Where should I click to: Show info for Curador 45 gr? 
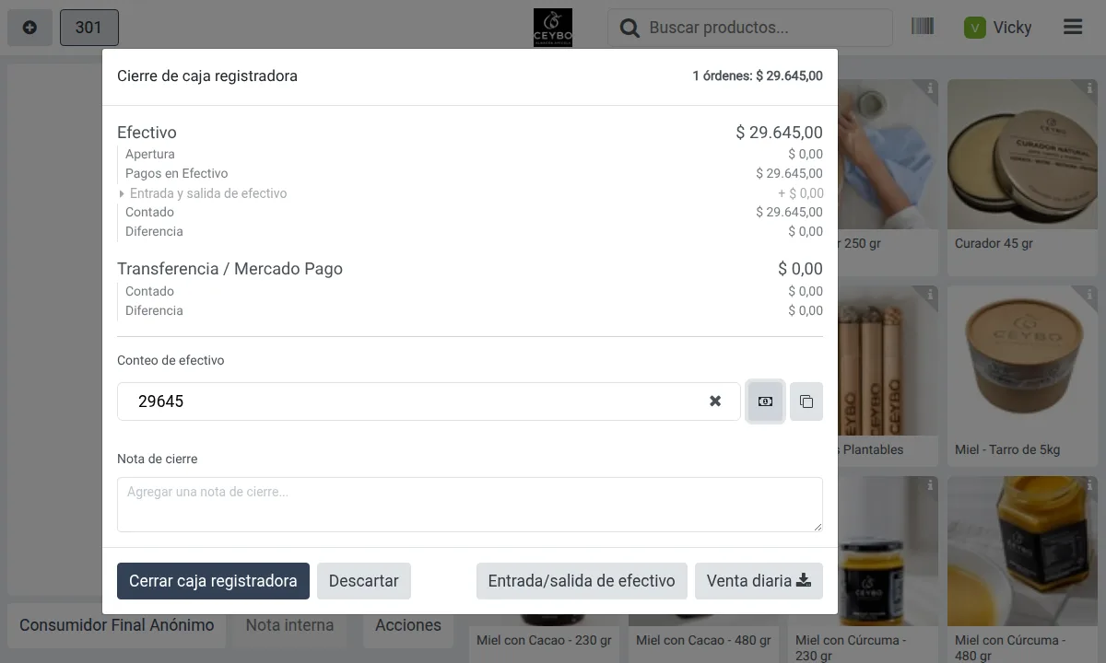pyautogui.click(x=1090, y=88)
